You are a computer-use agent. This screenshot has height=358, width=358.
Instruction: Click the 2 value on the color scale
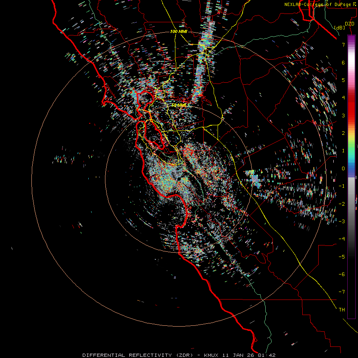(x=343, y=133)
